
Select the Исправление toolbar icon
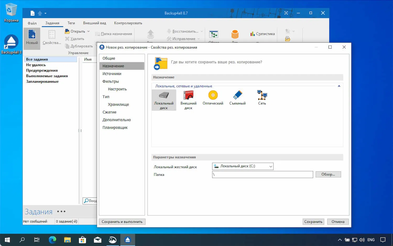(183, 39)
